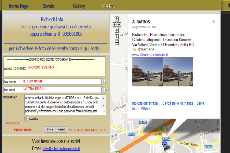The width and height of the screenshot is (230, 153).
Task: Pan the map left with the arrow
Action: point(114,24)
